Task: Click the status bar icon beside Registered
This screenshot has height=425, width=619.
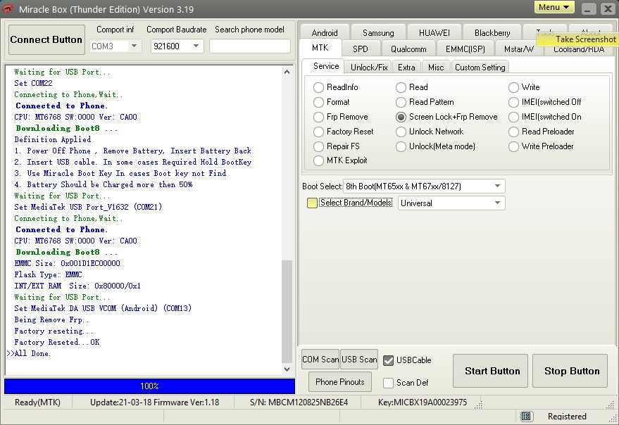Action: (526, 417)
